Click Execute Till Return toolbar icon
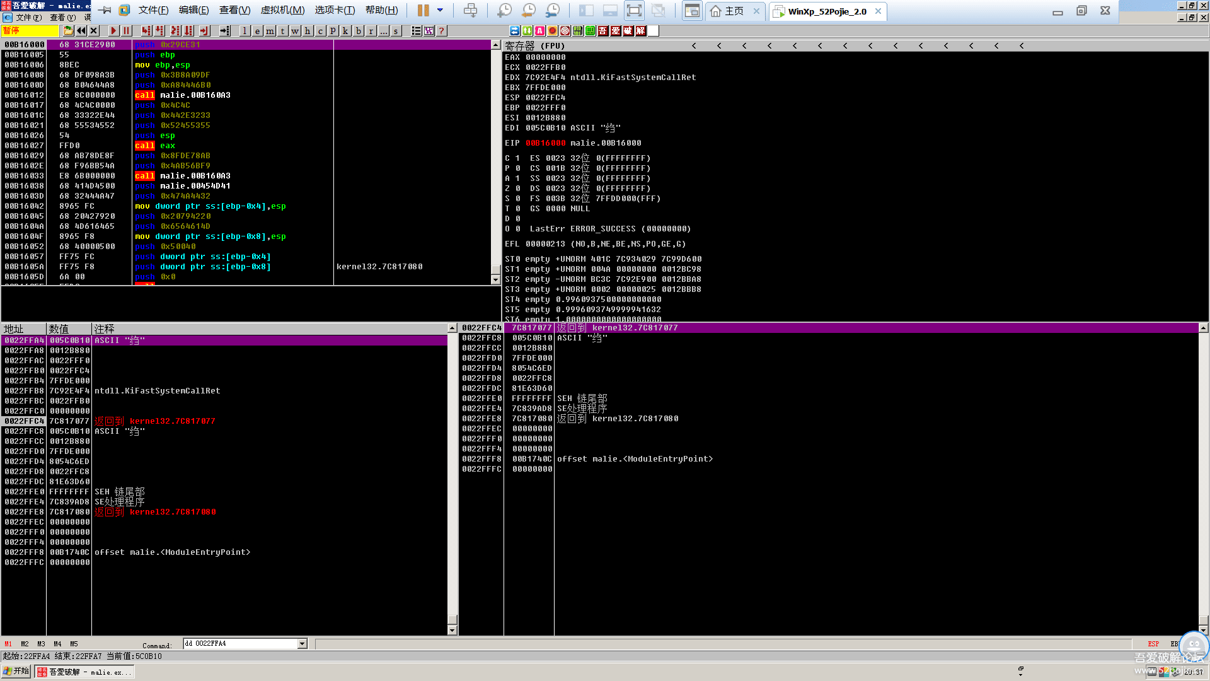Viewport: 1210px width, 681px height. point(204,31)
